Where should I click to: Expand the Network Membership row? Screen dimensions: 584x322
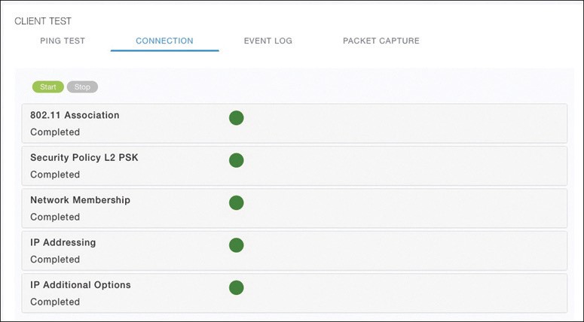coord(294,208)
